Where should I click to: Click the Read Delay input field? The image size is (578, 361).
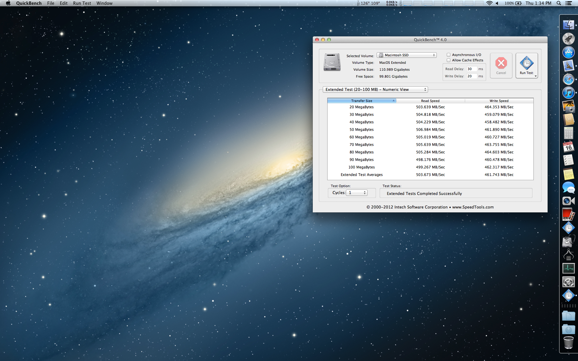pyautogui.click(x=471, y=69)
